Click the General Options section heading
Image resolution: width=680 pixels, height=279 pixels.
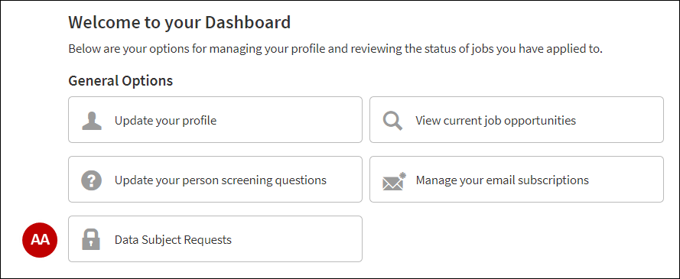pos(121,81)
